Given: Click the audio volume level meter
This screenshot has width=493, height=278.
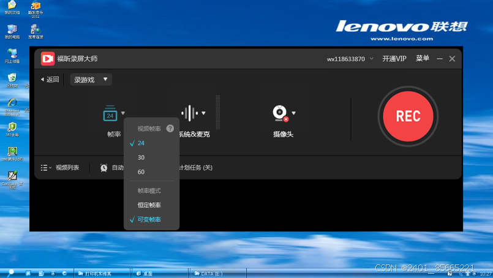Looking at the screenshot, I should click(x=218, y=112).
